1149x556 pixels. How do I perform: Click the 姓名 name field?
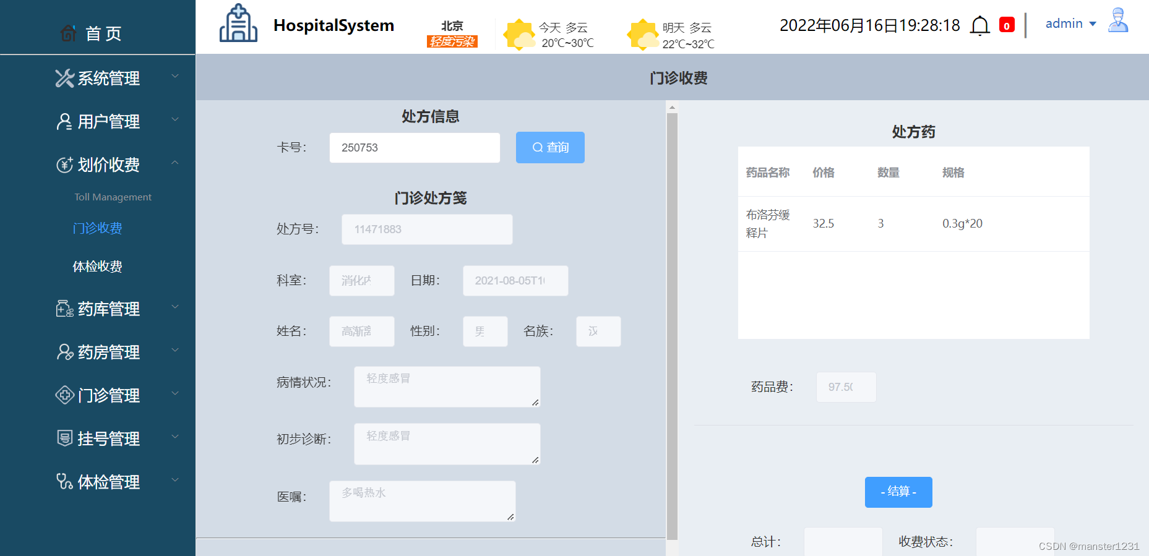(x=362, y=331)
